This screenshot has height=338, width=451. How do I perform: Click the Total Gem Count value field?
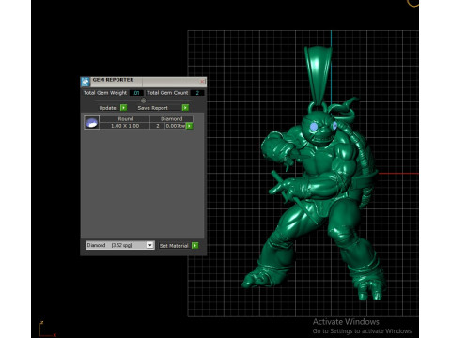pyautogui.click(x=197, y=93)
